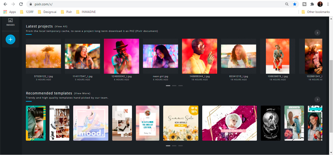333x155 pixels.
Task: Open the Pixlr bookmarks folder
Action: click(x=66, y=12)
